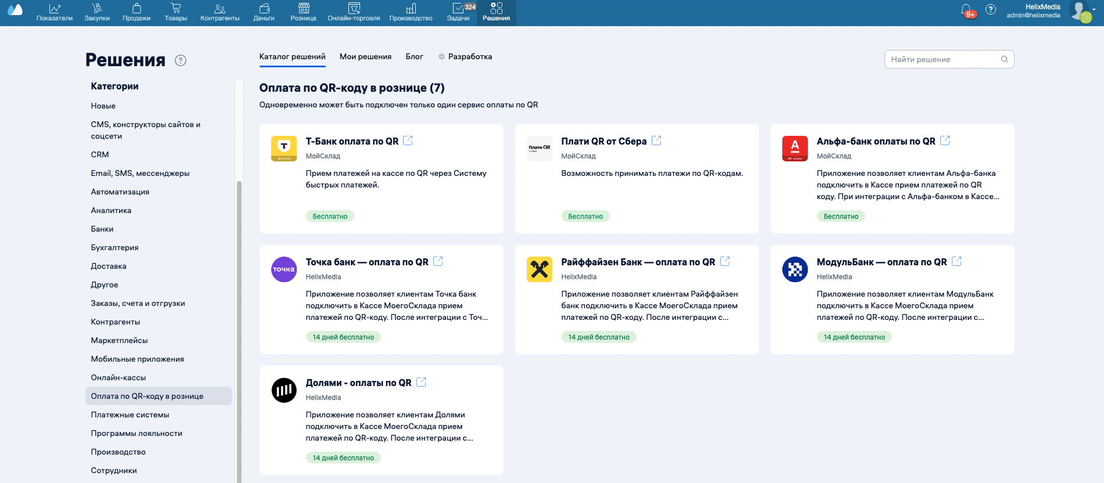
Task: Switch to Блог tab
Action: coord(414,56)
